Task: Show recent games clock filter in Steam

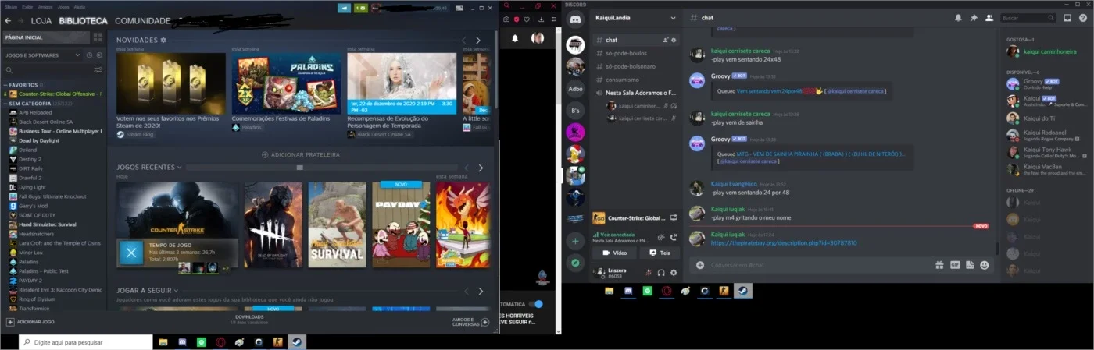Action: [x=89, y=55]
